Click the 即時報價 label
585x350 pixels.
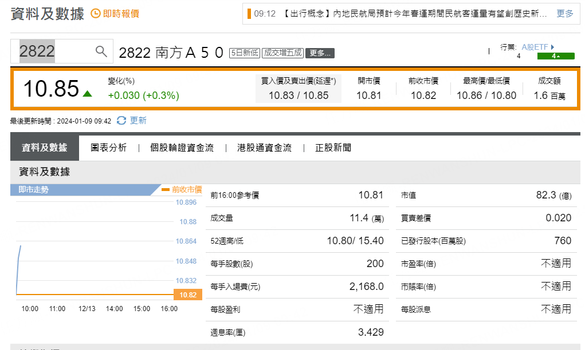tap(121, 14)
